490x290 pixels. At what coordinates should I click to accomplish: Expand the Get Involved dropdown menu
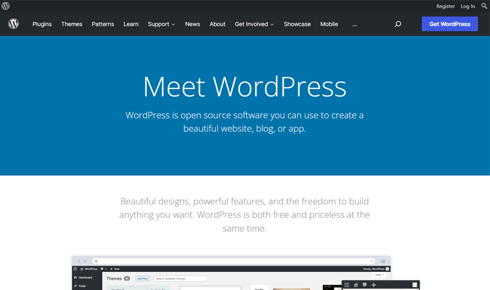pyautogui.click(x=255, y=24)
